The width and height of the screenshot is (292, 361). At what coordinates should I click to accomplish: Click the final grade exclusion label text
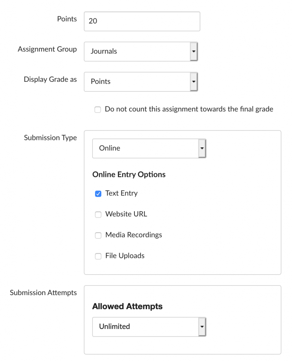(189, 109)
